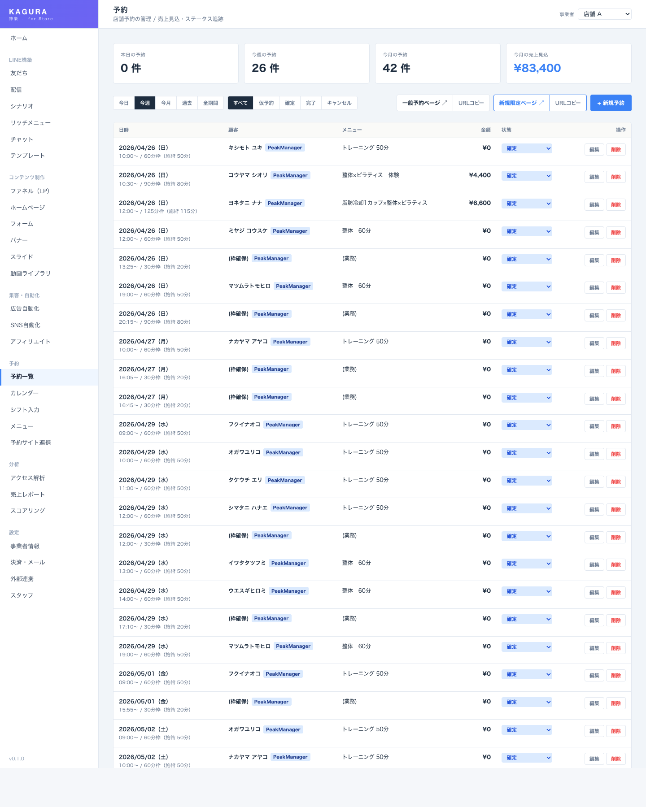
Task: Copy URL of the 新規限定ページ
Action: click(567, 103)
